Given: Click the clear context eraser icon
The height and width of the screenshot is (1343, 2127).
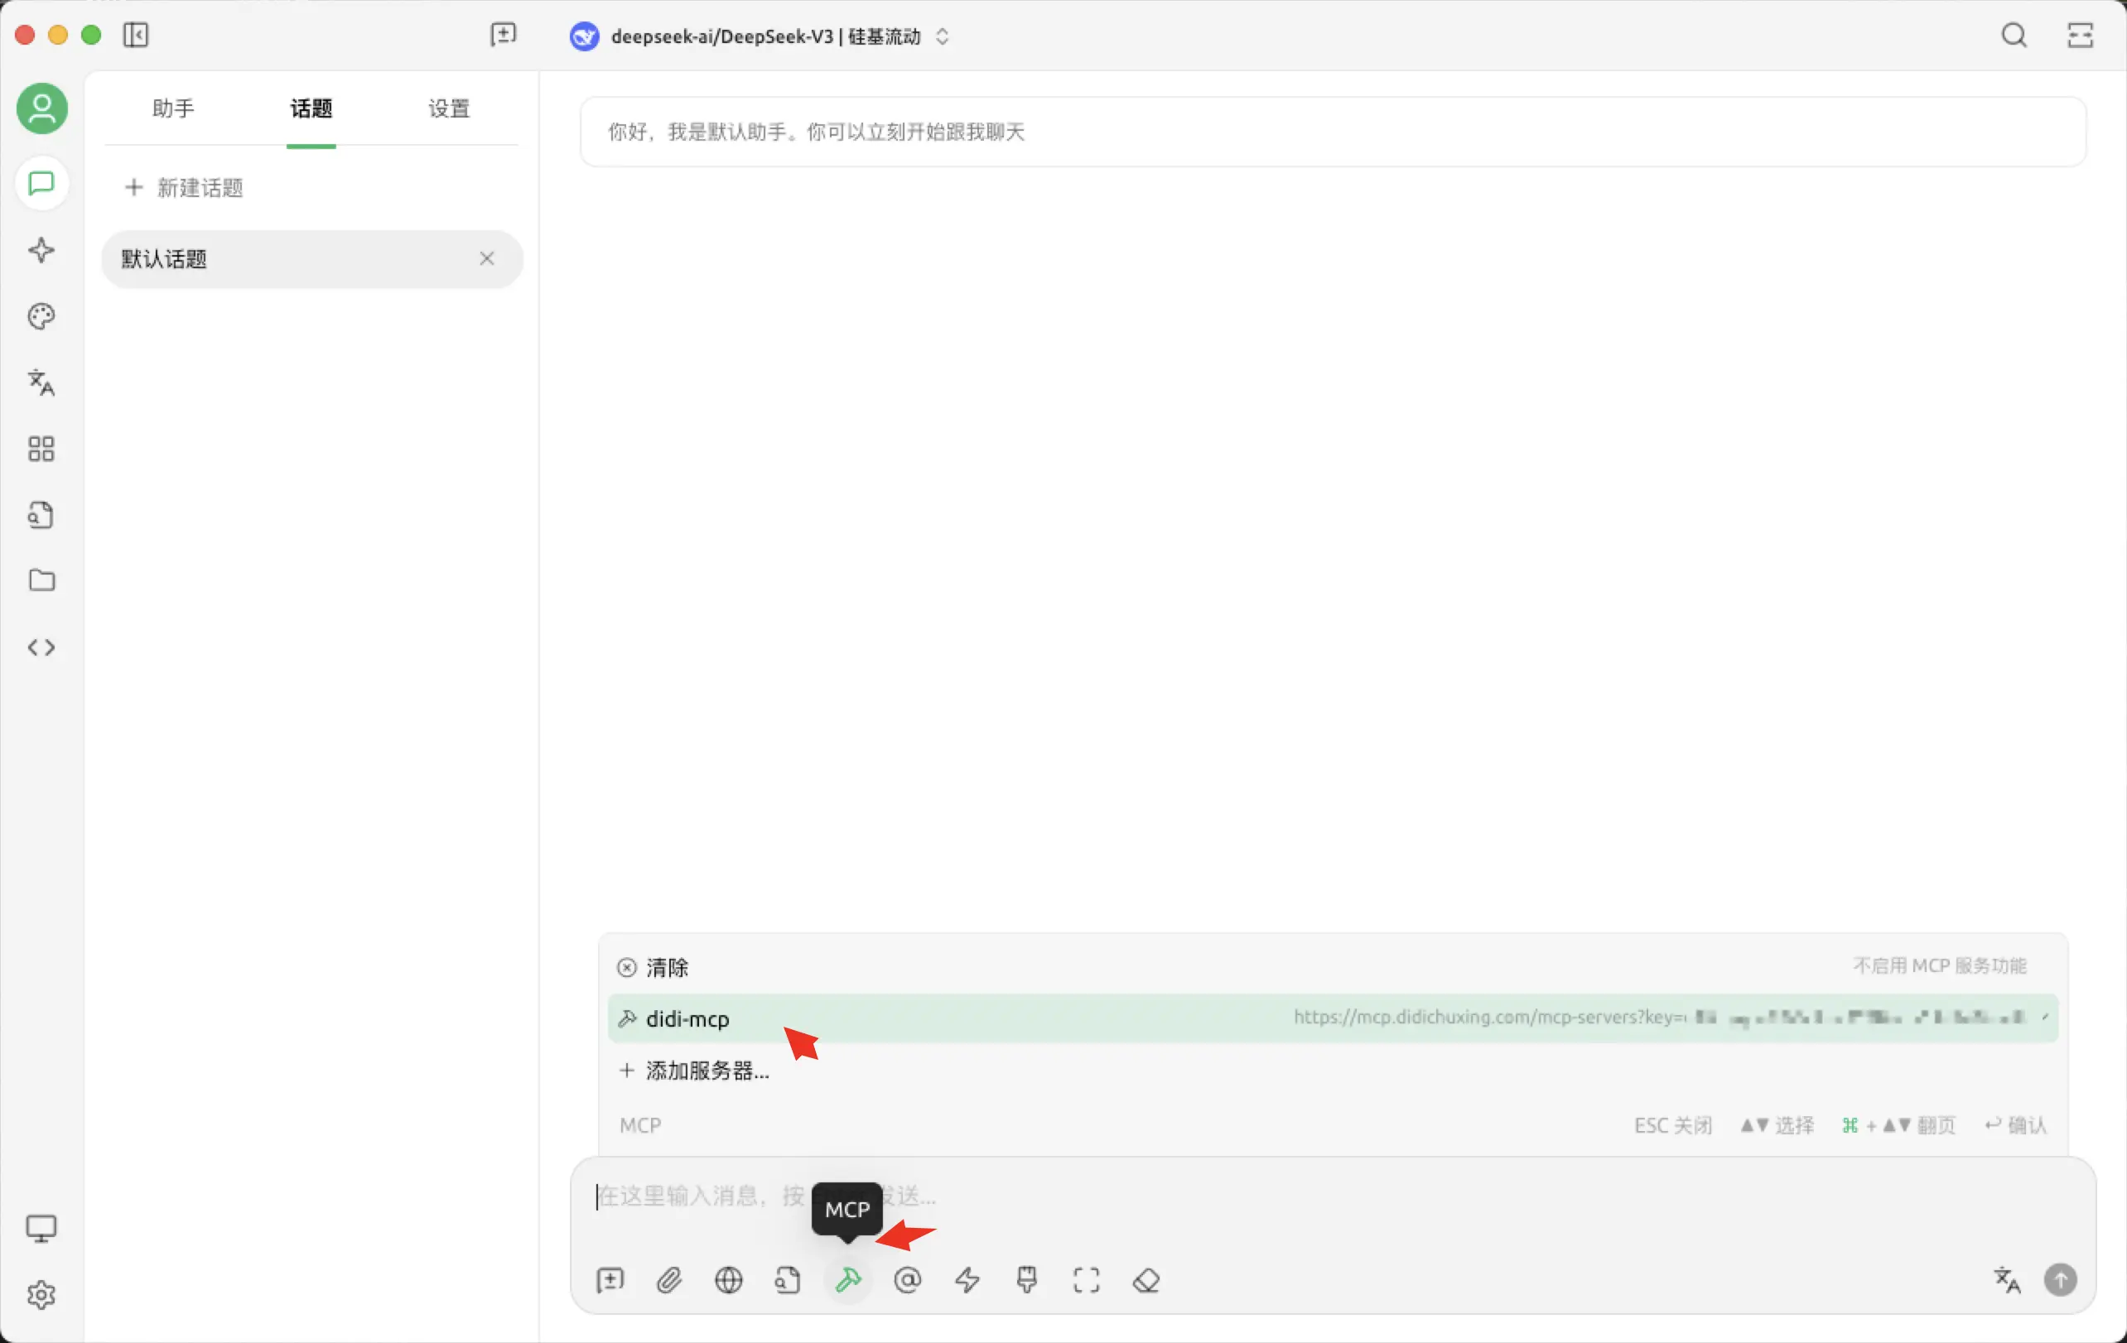Looking at the screenshot, I should 1145,1279.
